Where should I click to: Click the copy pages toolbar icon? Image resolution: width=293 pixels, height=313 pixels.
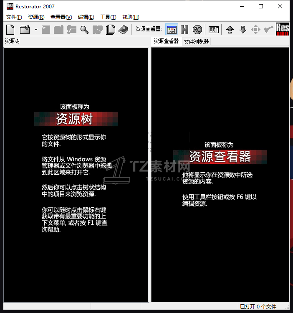(x=111, y=30)
